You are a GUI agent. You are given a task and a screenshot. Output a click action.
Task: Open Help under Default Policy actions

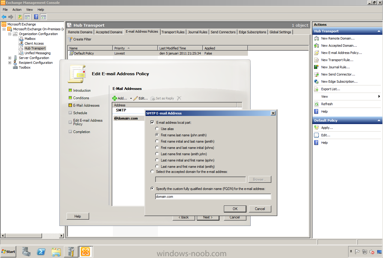(x=324, y=143)
